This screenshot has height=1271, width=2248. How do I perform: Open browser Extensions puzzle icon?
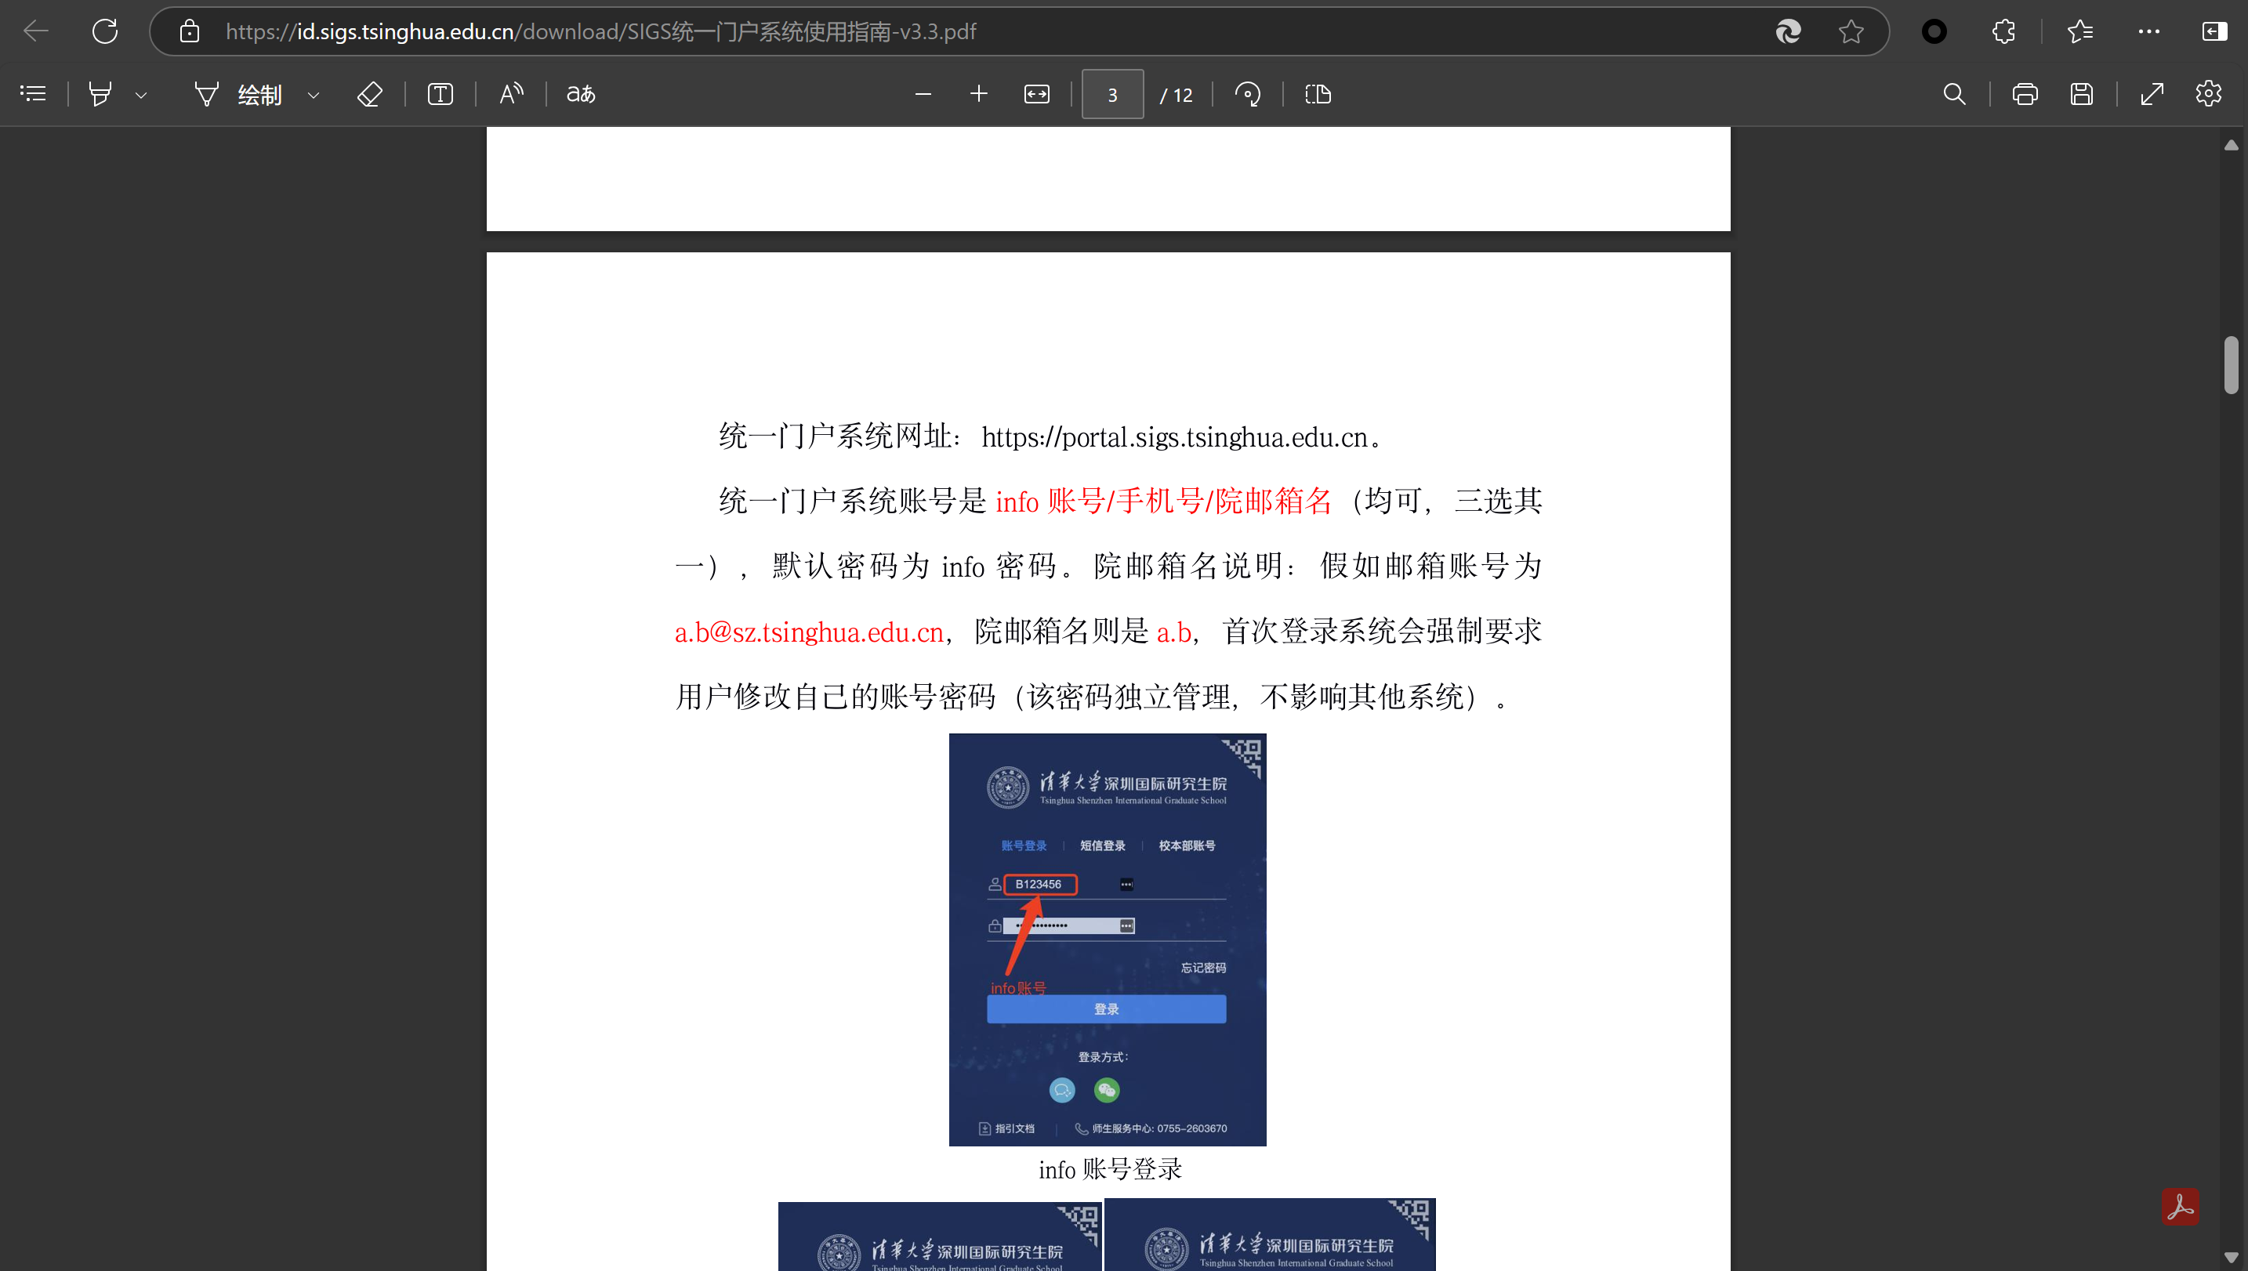pos(2003,31)
